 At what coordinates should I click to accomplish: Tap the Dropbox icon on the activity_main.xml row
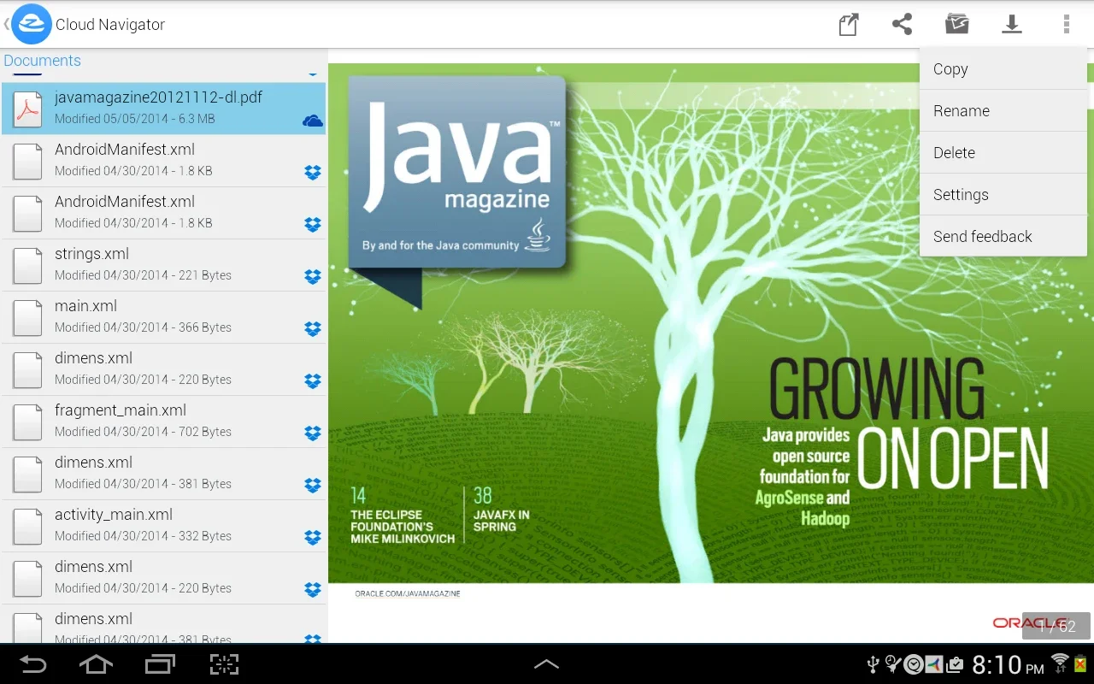313,538
